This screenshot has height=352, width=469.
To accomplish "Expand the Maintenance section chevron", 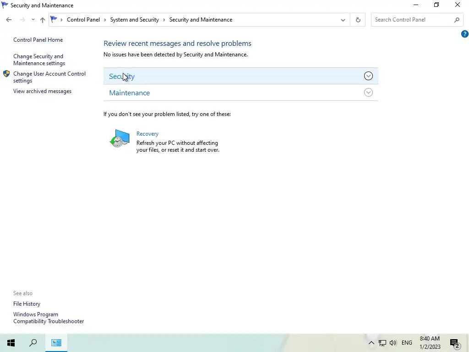I will 368,93.
